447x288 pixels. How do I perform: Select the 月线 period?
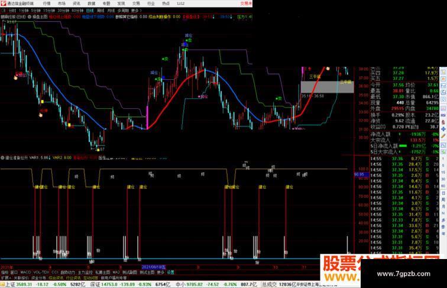coord(111,11)
